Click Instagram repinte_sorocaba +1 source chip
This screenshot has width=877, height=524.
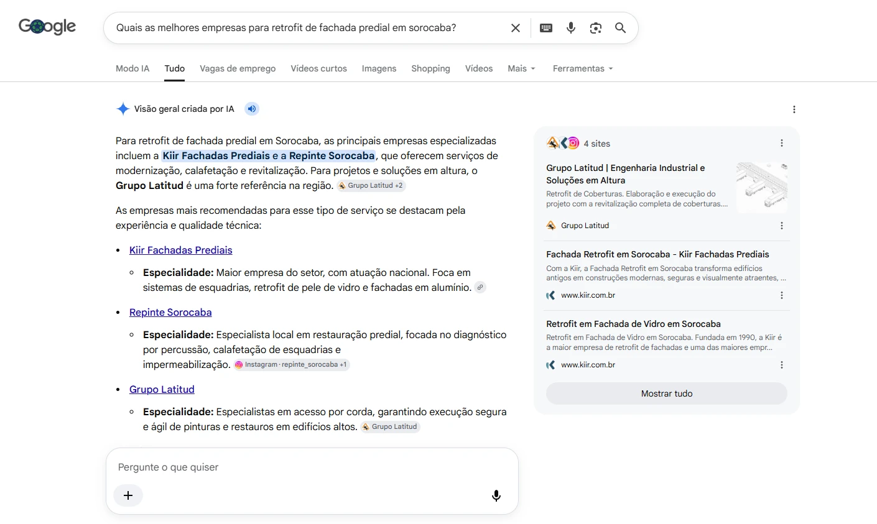292,364
